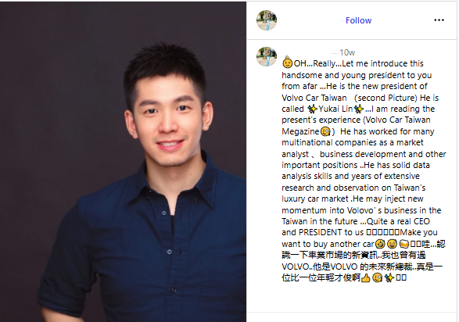Click the word "PRESIDENT" in the caption
The height and width of the screenshot is (322, 459).
(321, 232)
